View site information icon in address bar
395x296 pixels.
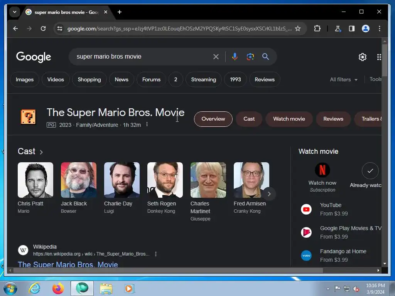[60, 29]
